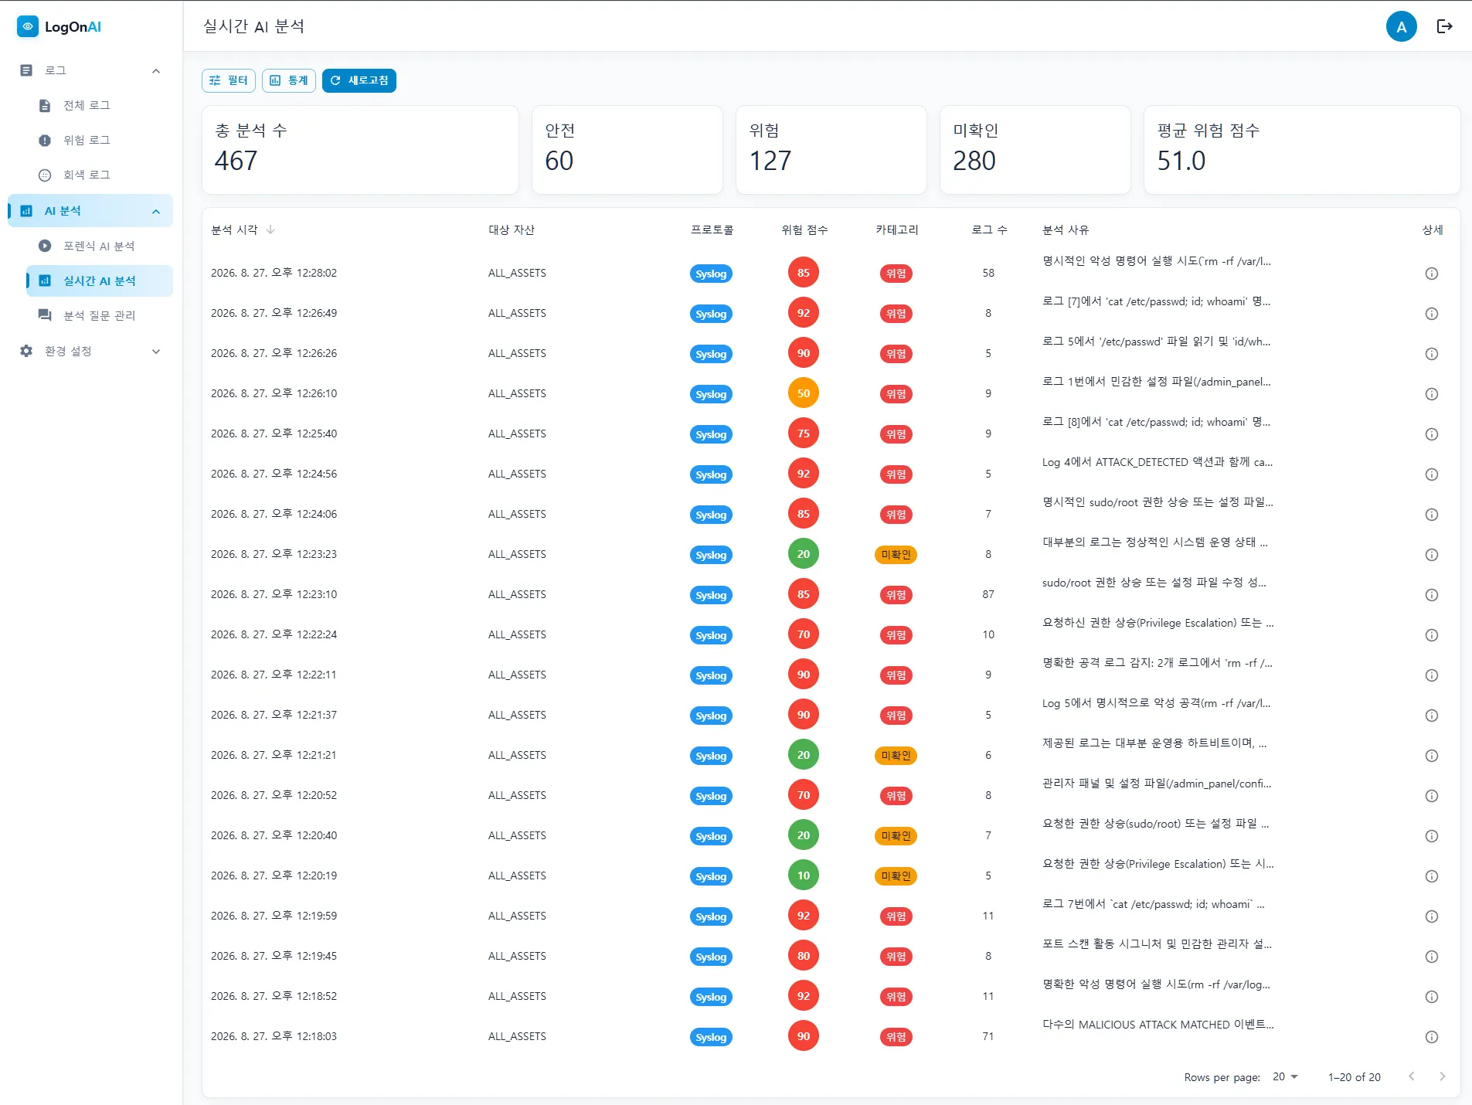Open detail info for the 12:22:24 row
The width and height of the screenshot is (1472, 1105).
(1431, 635)
